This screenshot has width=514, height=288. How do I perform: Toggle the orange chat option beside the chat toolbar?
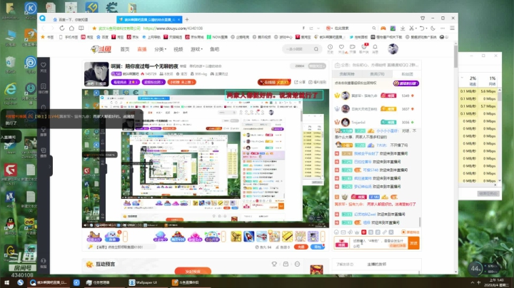point(410,232)
